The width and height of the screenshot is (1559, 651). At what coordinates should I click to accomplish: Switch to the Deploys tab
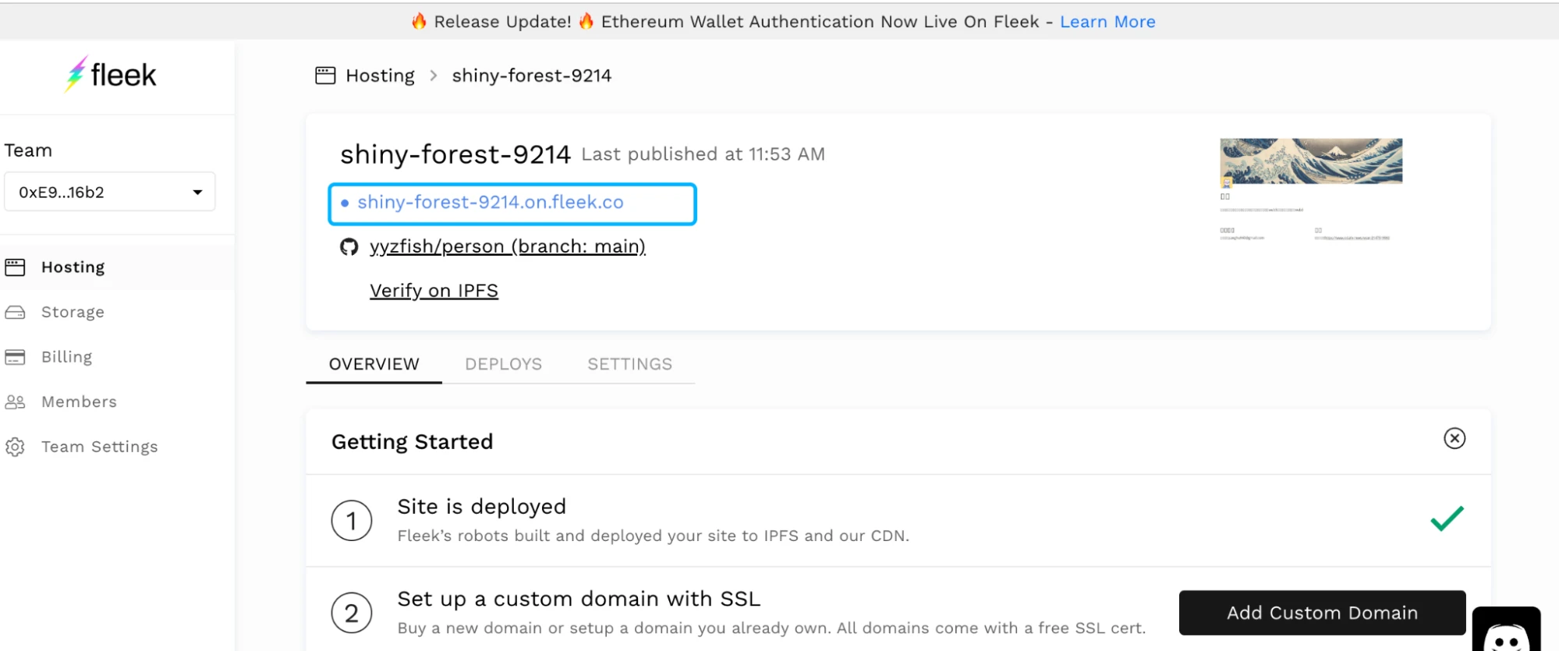[503, 364]
